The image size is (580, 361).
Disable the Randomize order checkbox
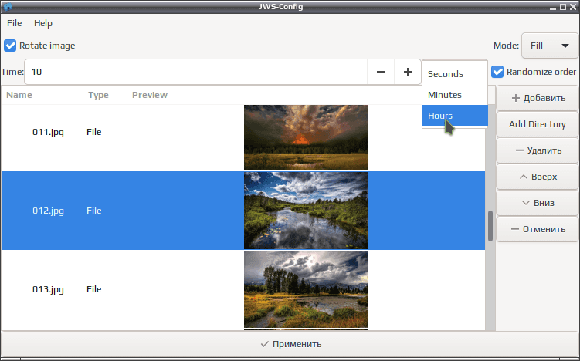tap(497, 72)
